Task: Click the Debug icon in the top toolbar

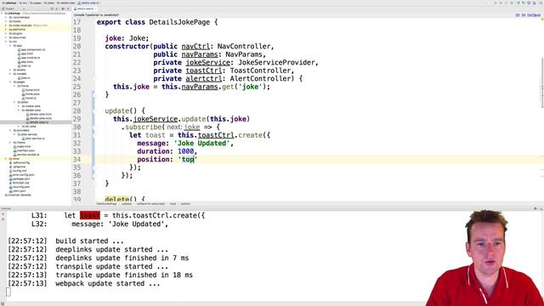Action: [501, 3]
